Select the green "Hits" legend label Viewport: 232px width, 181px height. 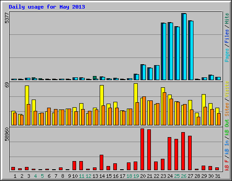[x=227, y=19]
